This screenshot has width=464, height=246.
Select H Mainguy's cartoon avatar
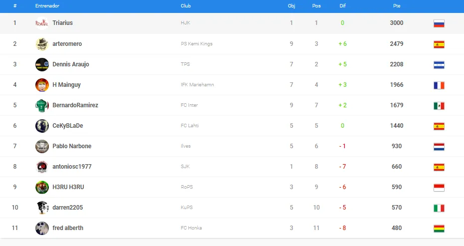pyautogui.click(x=42, y=85)
